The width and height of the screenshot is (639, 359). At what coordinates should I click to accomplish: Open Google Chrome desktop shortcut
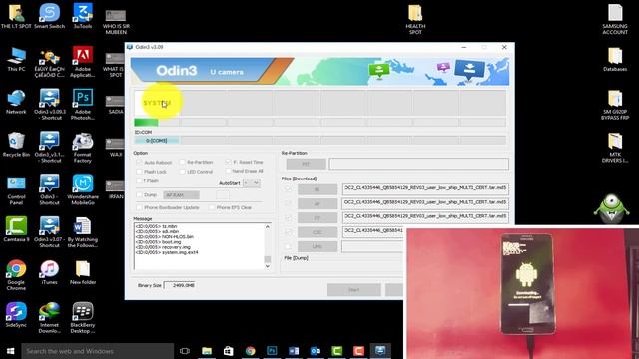[16, 275]
